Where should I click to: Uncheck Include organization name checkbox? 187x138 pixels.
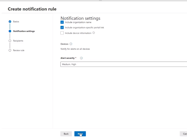(62, 22)
